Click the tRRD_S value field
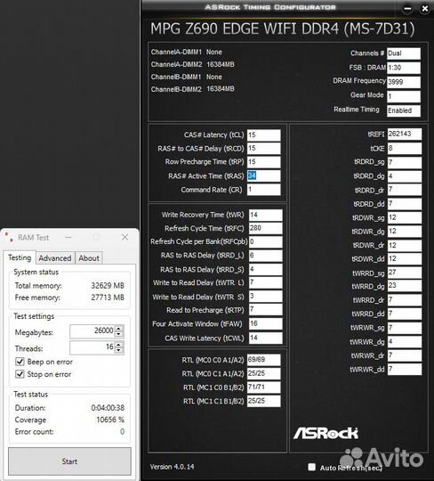Image resolution: width=434 pixels, height=481 pixels. pos(266,269)
